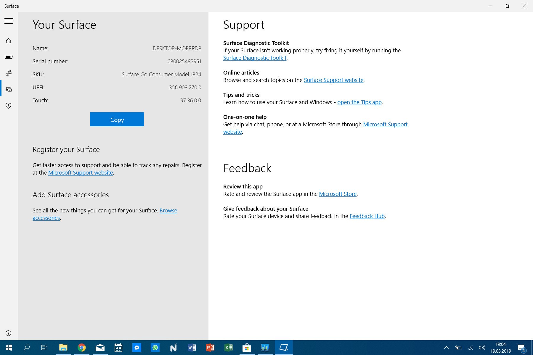Select the device name DESKTOP-MOERRD8
533x355 pixels.
tap(177, 49)
